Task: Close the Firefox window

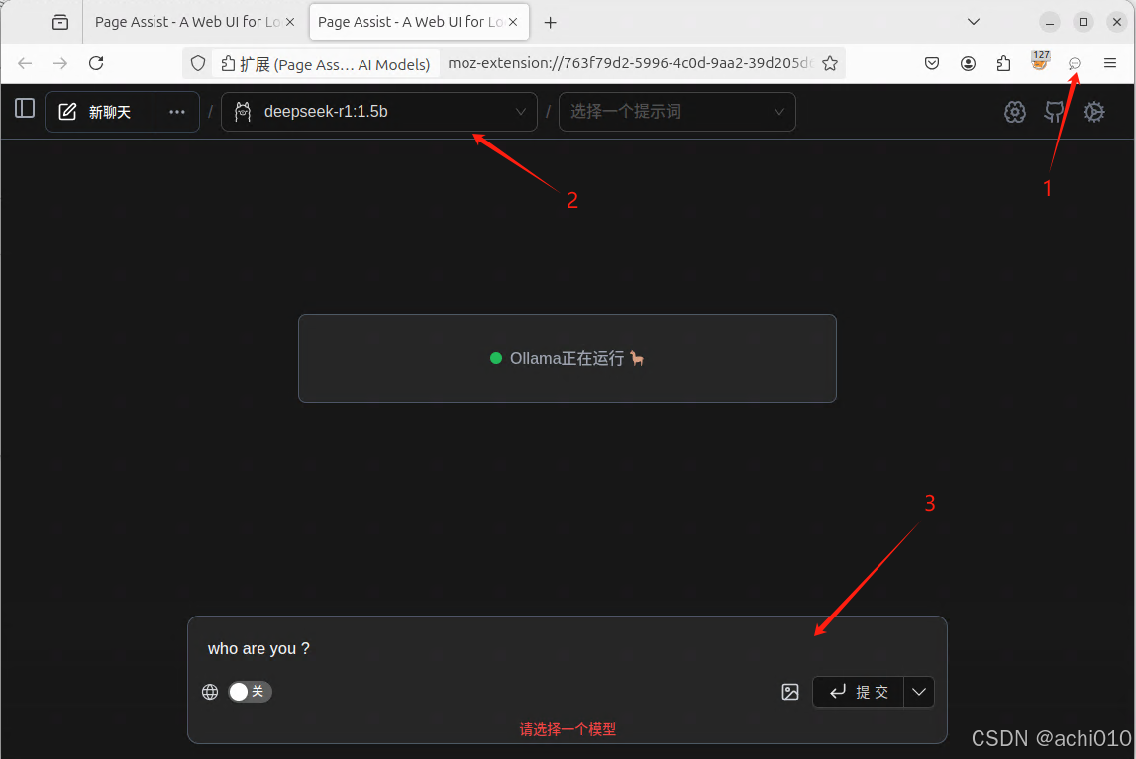Action: pos(1117,23)
